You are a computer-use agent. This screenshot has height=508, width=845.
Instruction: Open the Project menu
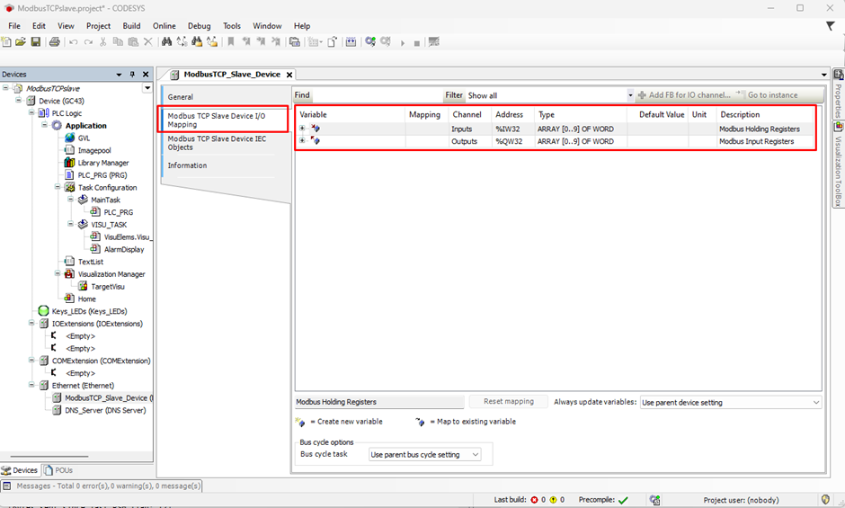[98, 26]
